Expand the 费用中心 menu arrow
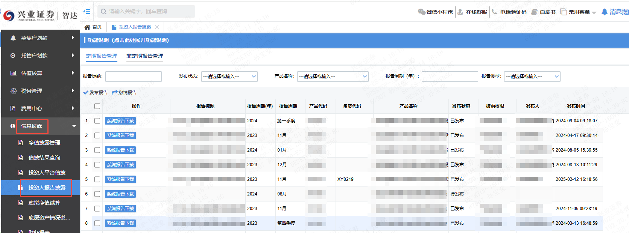 (73, 108)
